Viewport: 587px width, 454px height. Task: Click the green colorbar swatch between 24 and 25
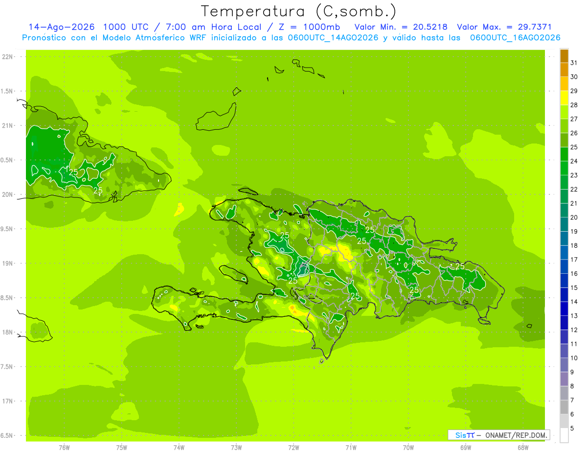tap(564, 154)
